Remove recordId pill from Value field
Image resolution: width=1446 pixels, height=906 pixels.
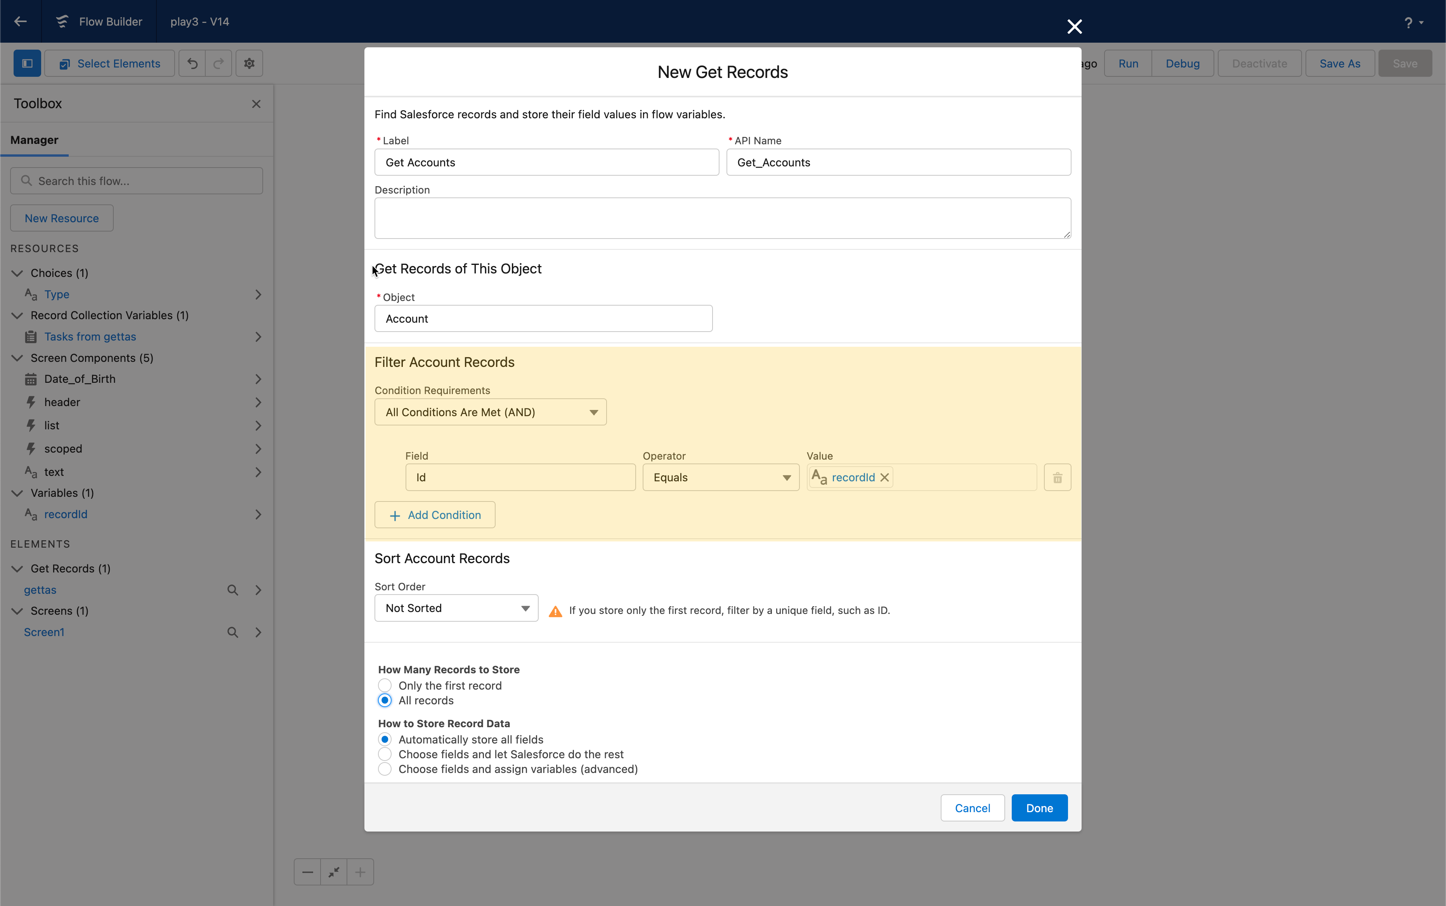coord(884,477)
